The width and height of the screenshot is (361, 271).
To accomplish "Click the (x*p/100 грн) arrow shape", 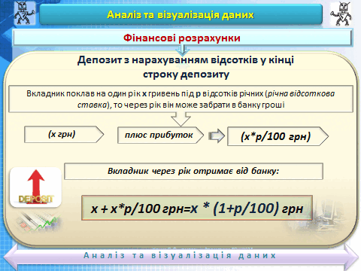I will tap(278, 136).
